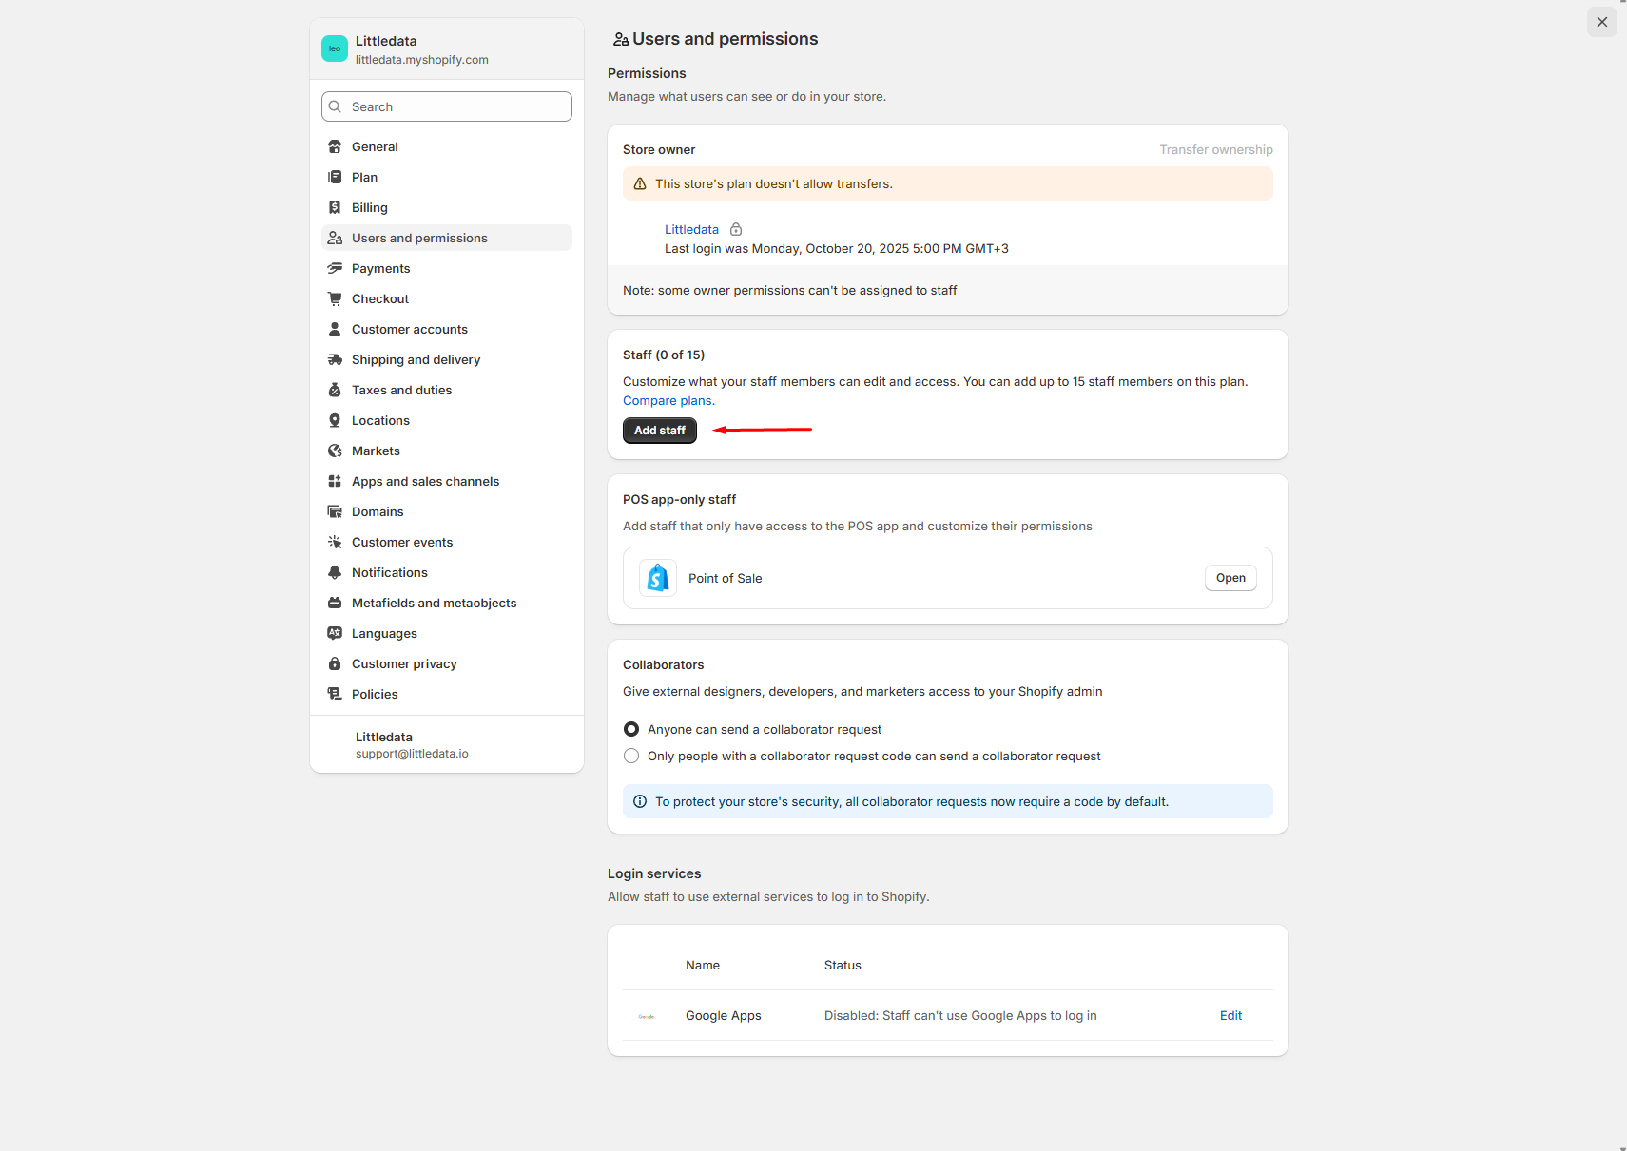Close the settings window
1627x1151 pixels.
click(1601, 22)
